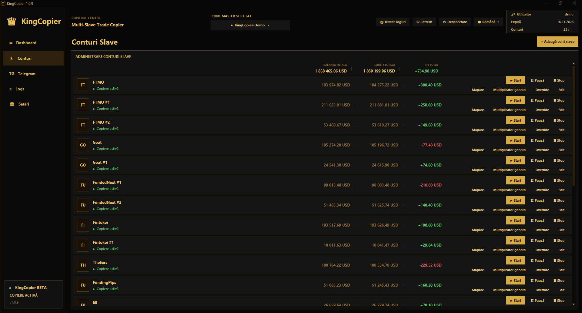This screenshot has width=582, height=313.
Task: Stop copying on the FundedNext #1 account
Action: click(559, 180)
